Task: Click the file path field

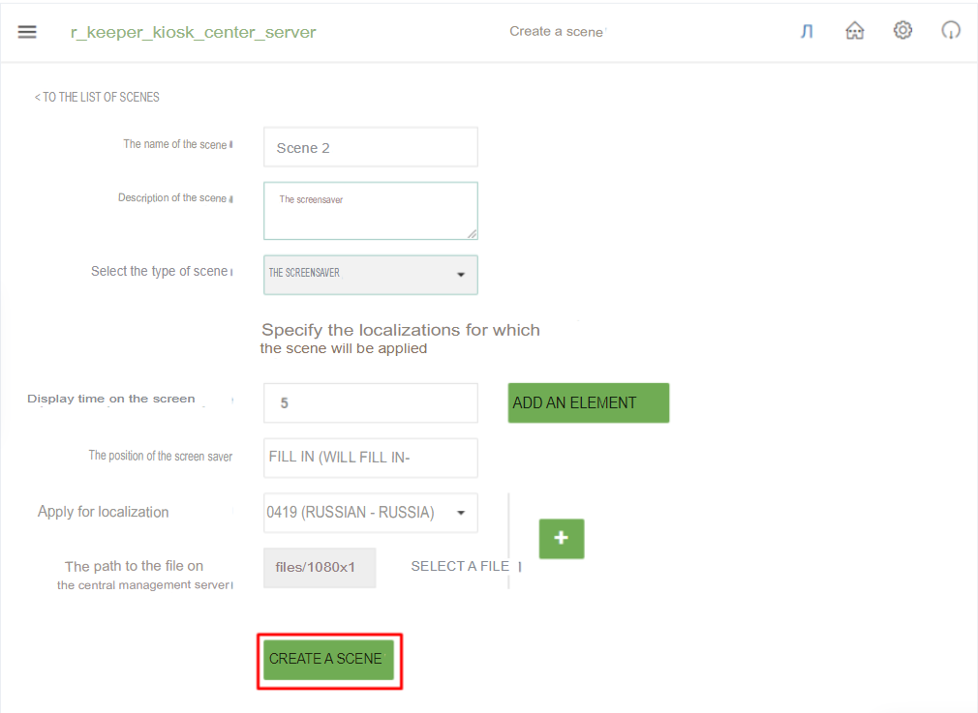Action: pyautogui.click(x=320, y=568)
